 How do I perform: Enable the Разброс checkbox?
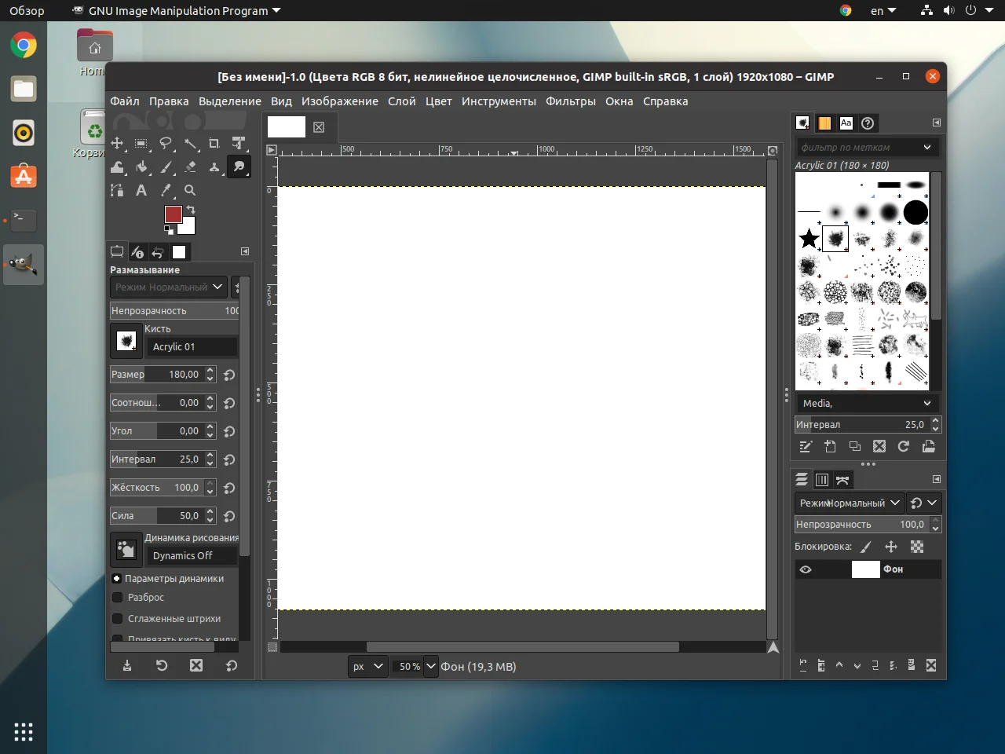pos(118,598)
